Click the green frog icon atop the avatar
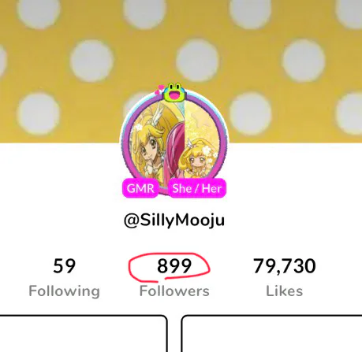 (x=174, y=92)
